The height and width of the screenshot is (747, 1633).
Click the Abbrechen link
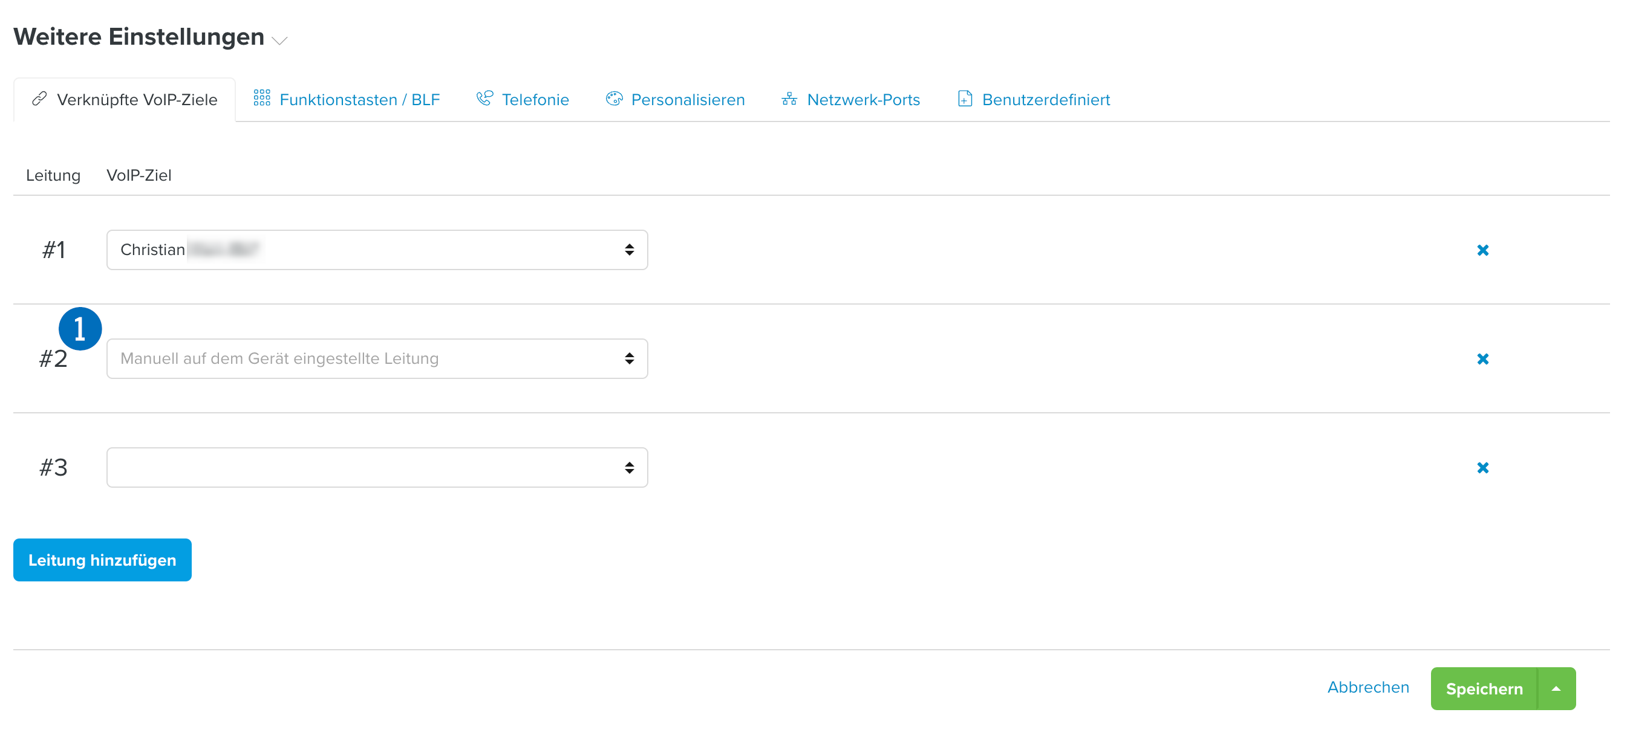point(1368,687)
